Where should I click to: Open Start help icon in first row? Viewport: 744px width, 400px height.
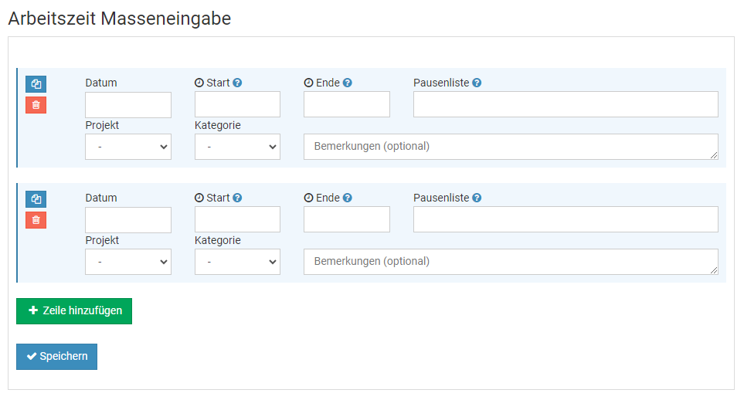click(238, 83)
